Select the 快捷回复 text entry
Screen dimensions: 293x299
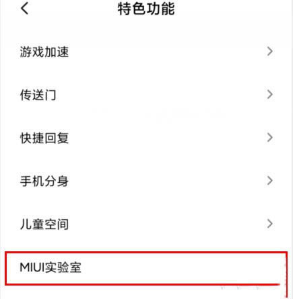(44, 138)
